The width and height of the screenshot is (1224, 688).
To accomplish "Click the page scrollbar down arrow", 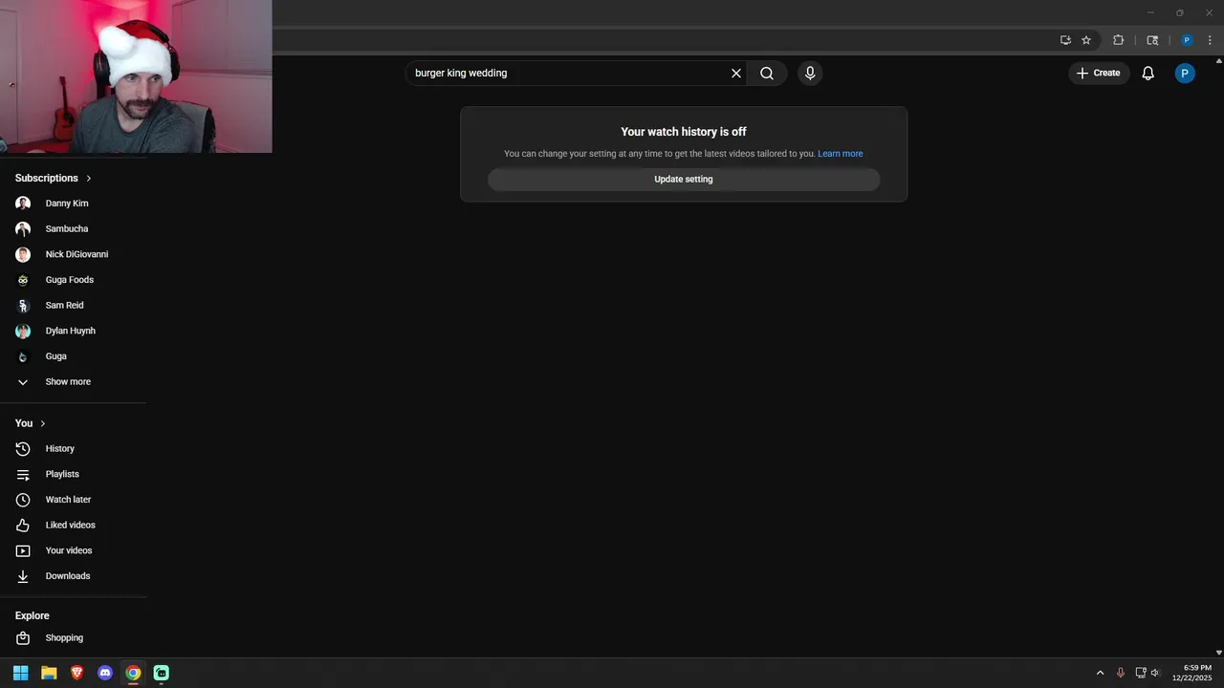I will tap(1218, 653).
